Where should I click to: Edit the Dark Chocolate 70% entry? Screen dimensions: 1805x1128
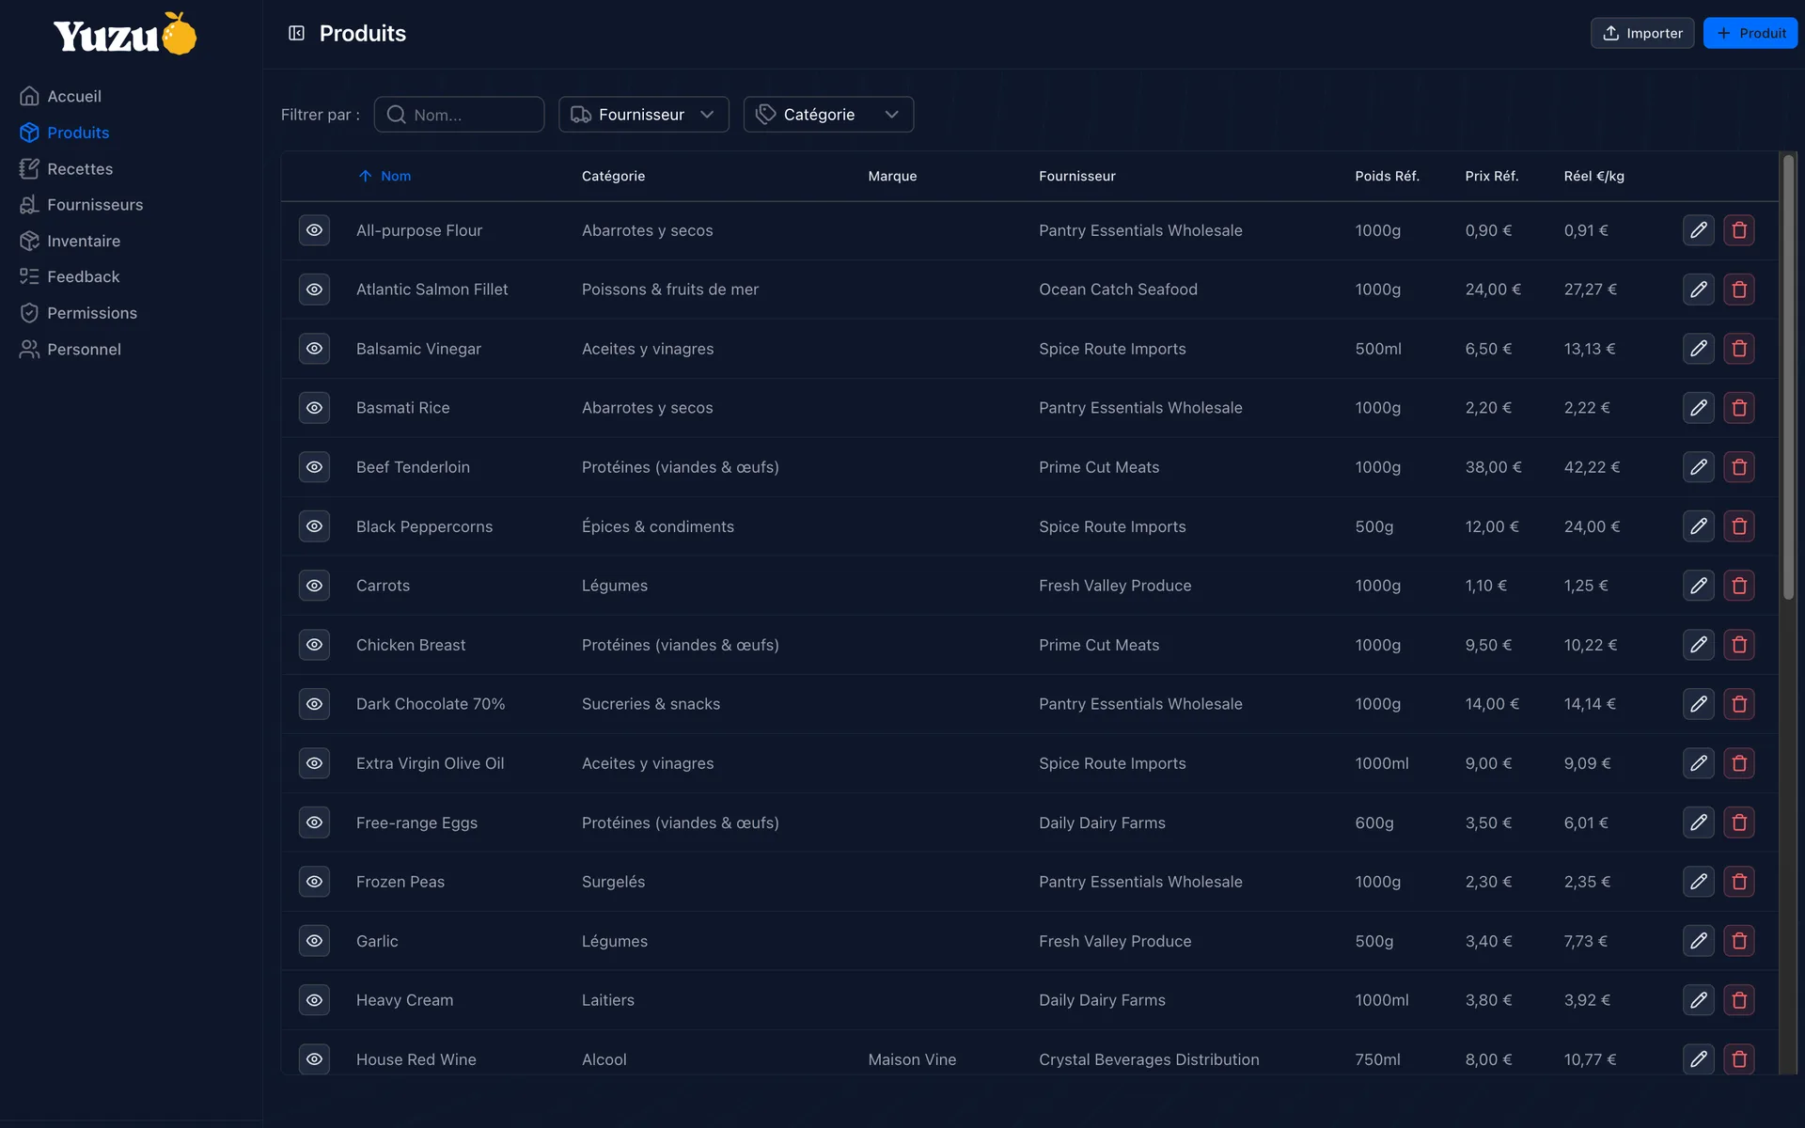pyautogui.click(x=1698, y=704)
